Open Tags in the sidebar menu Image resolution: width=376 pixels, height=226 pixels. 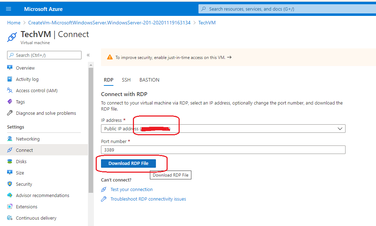click(44, 102)
